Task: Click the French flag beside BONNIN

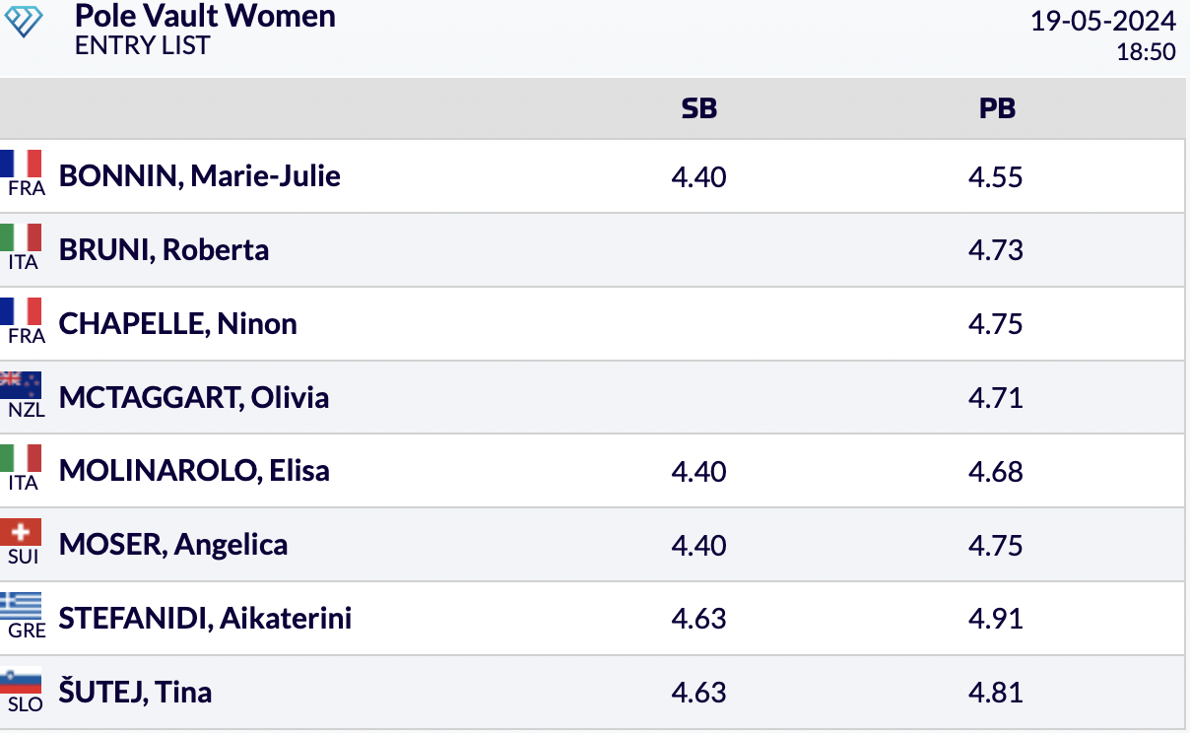Action: [21, 164]
